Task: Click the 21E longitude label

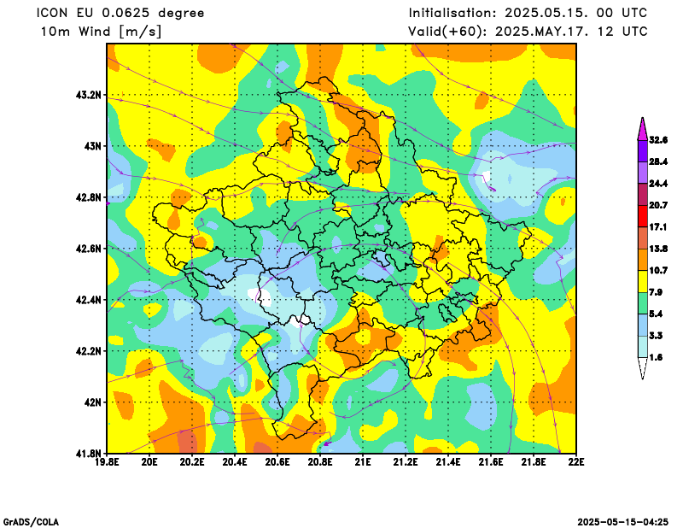Action: pos(363,462)
